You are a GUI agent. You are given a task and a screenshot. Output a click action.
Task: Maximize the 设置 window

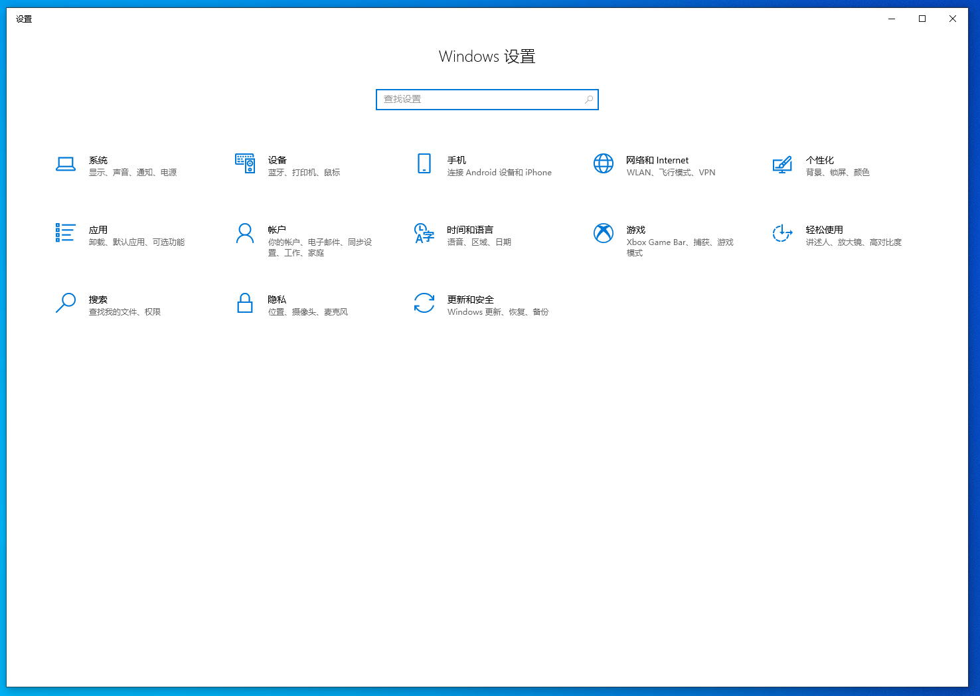(x=922, y=19)
